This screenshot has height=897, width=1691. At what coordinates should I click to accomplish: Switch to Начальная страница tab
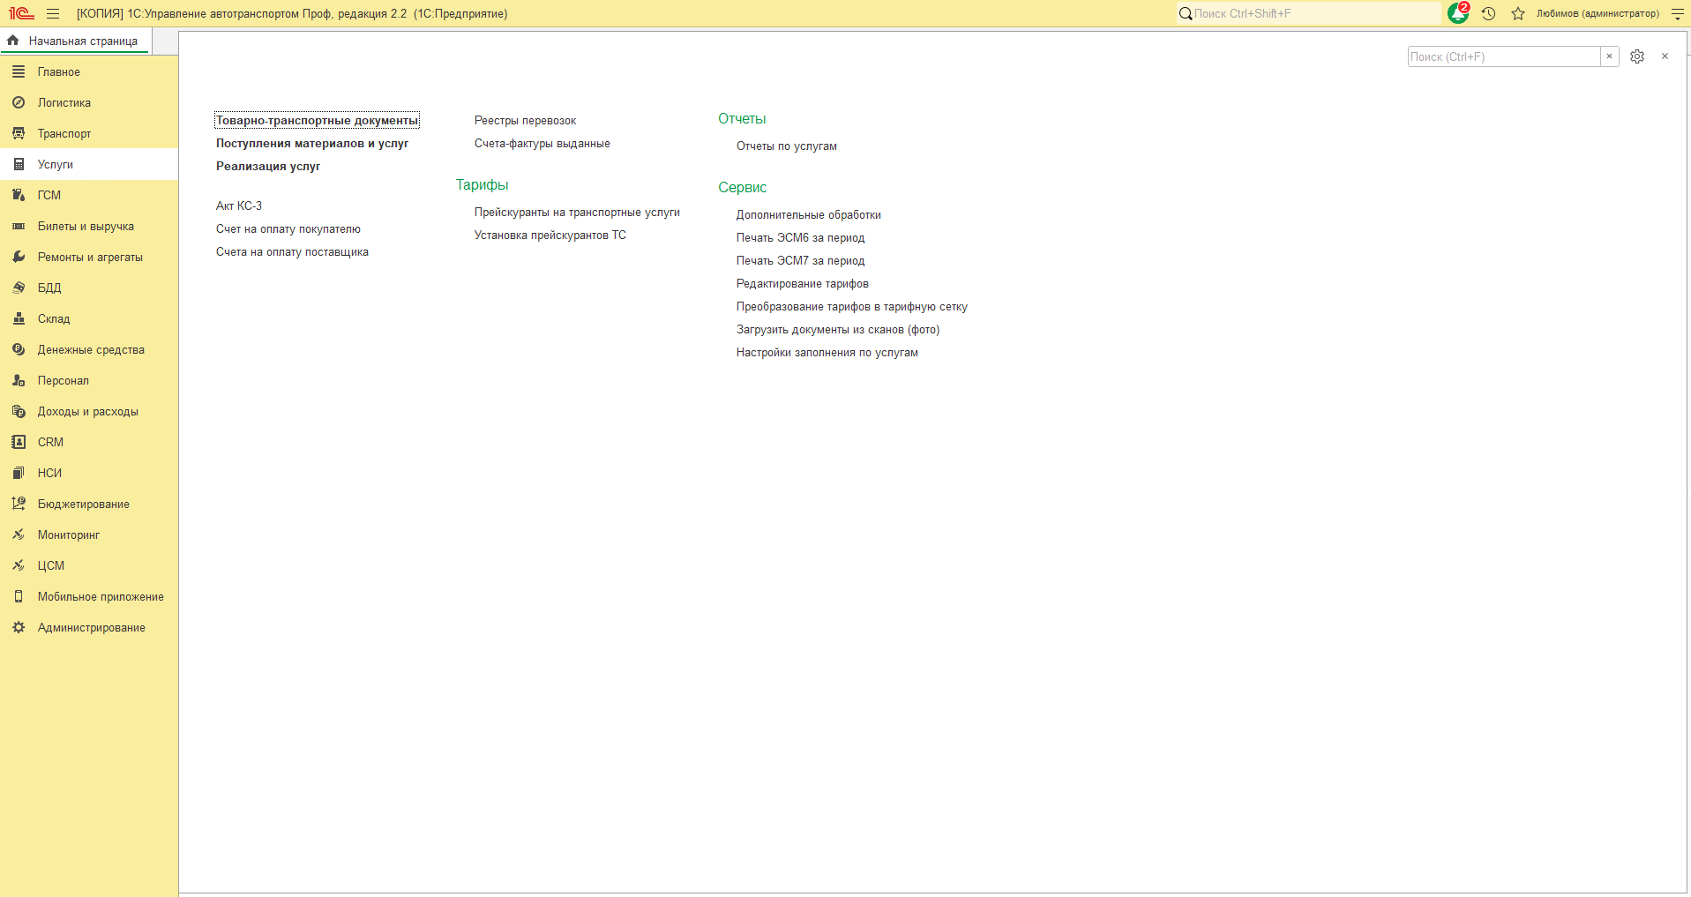point(76,41)
